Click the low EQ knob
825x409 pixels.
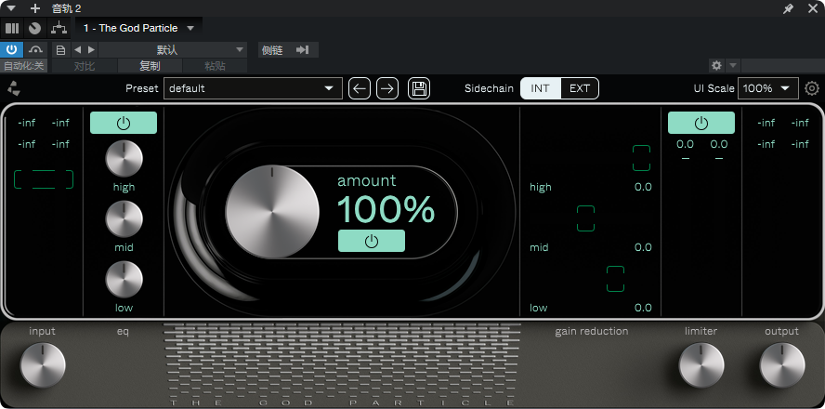click(124, 280)
